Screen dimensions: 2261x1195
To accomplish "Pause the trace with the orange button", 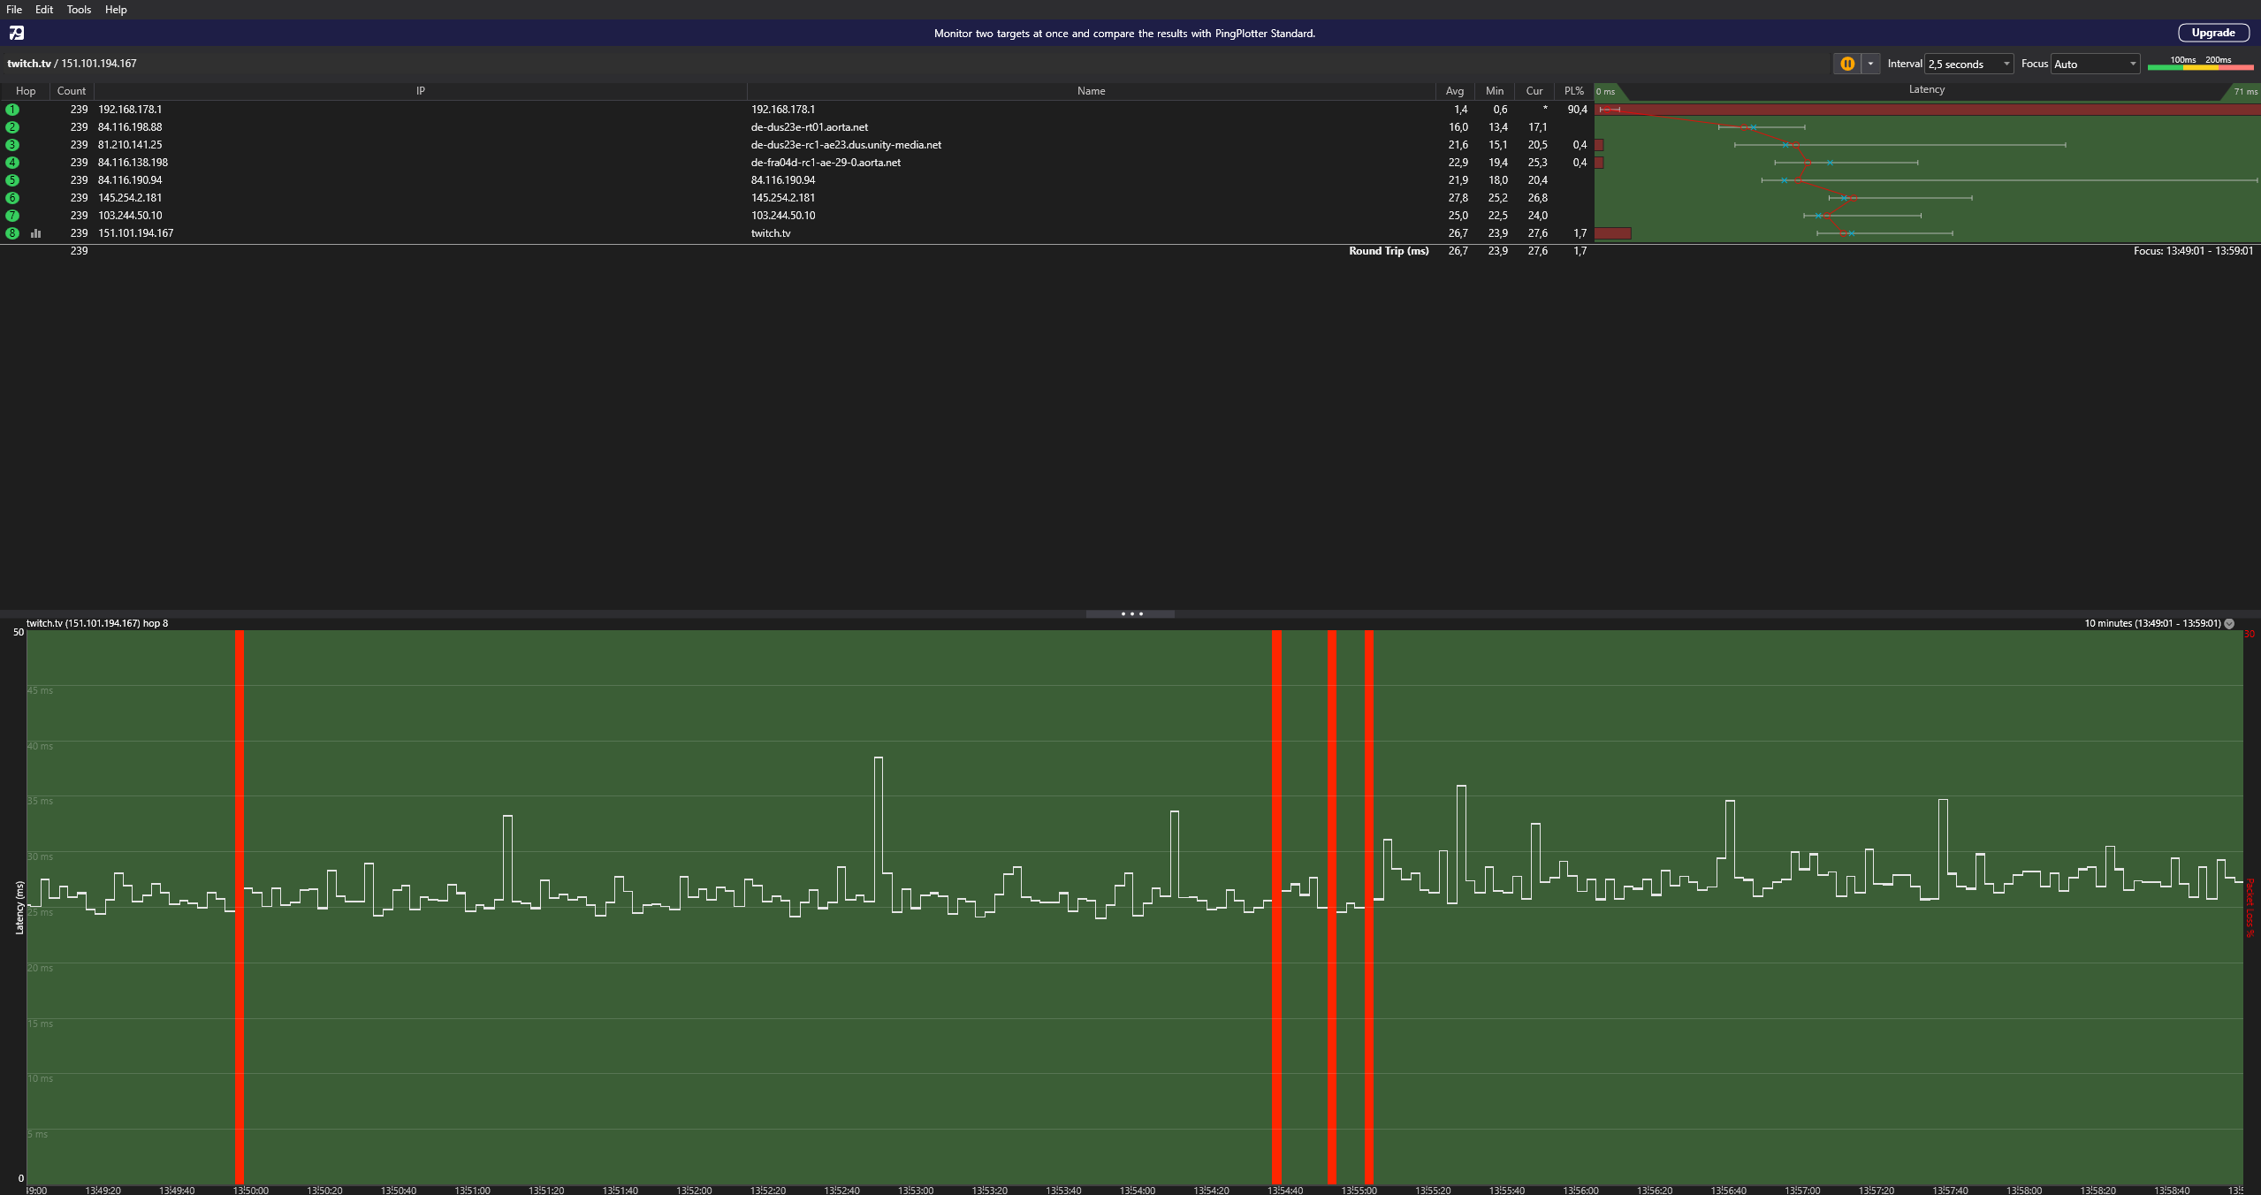I will [x=1846, y=64].
